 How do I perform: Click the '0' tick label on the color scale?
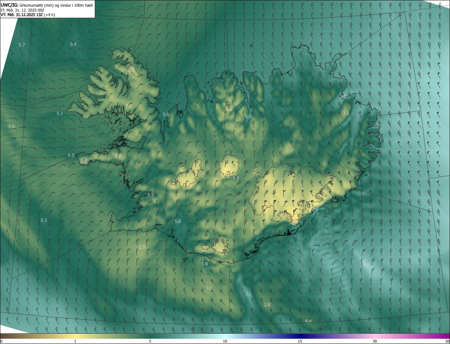[x=1, y=342]
